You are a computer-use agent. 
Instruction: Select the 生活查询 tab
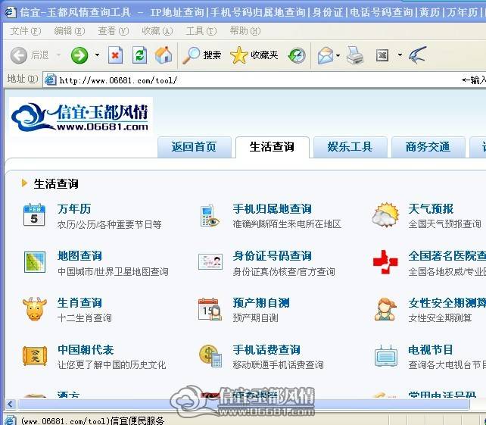click(273, 147)
